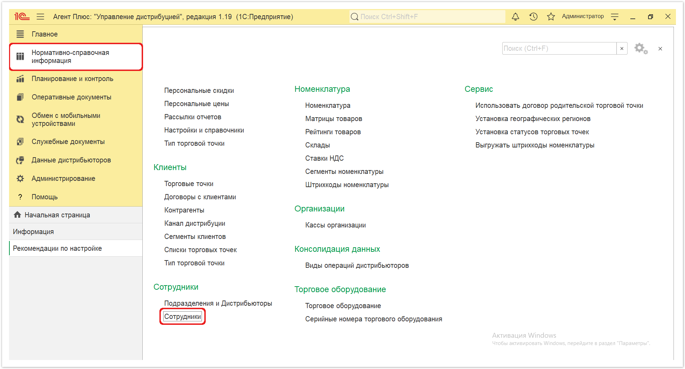The image size is (685, 369).
Task: Click the global search magnifier icon
Action: [355, 17]
